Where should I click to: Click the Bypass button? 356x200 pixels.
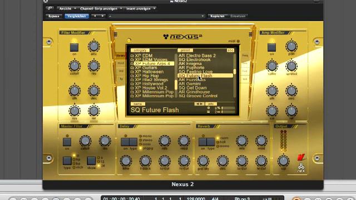(x=54, y=16)
